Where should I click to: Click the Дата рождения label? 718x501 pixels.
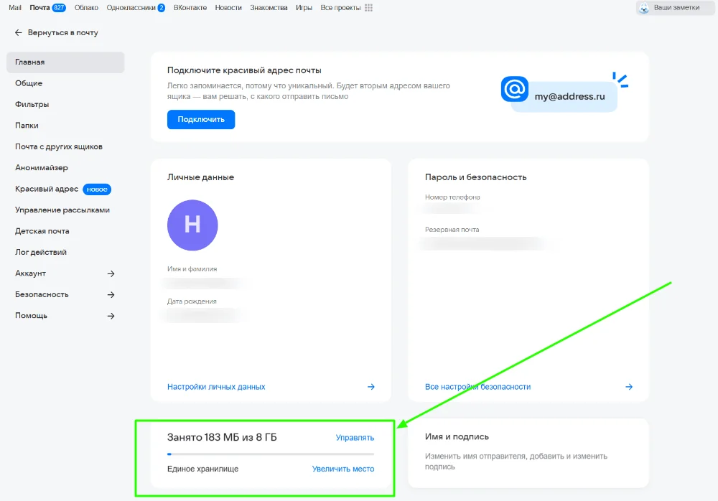(x=192, y=301)
